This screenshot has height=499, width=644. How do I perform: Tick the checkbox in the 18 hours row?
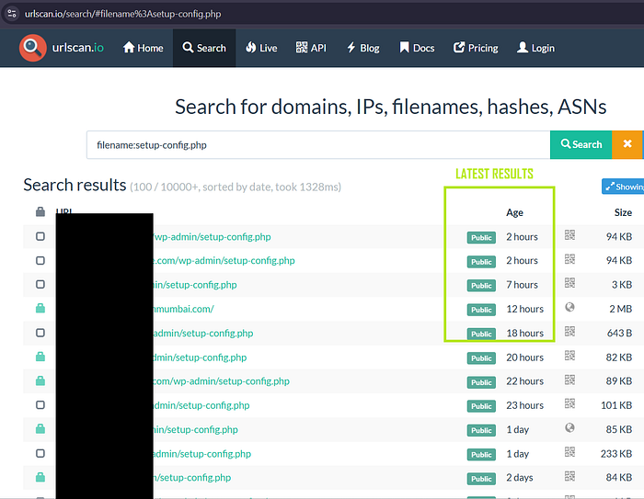(40, 333)
